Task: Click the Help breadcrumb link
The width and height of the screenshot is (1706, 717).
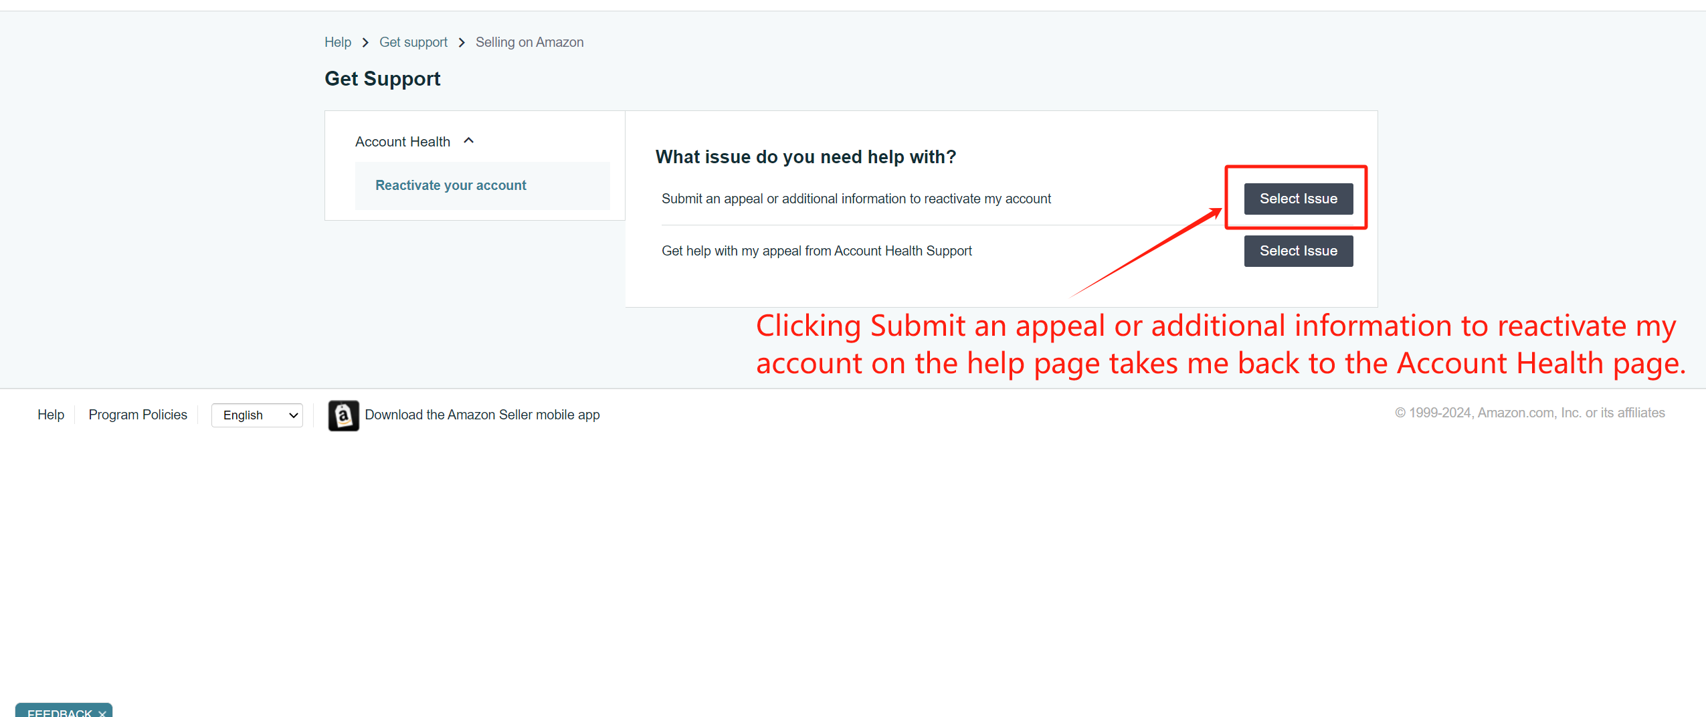Action: 338,42
